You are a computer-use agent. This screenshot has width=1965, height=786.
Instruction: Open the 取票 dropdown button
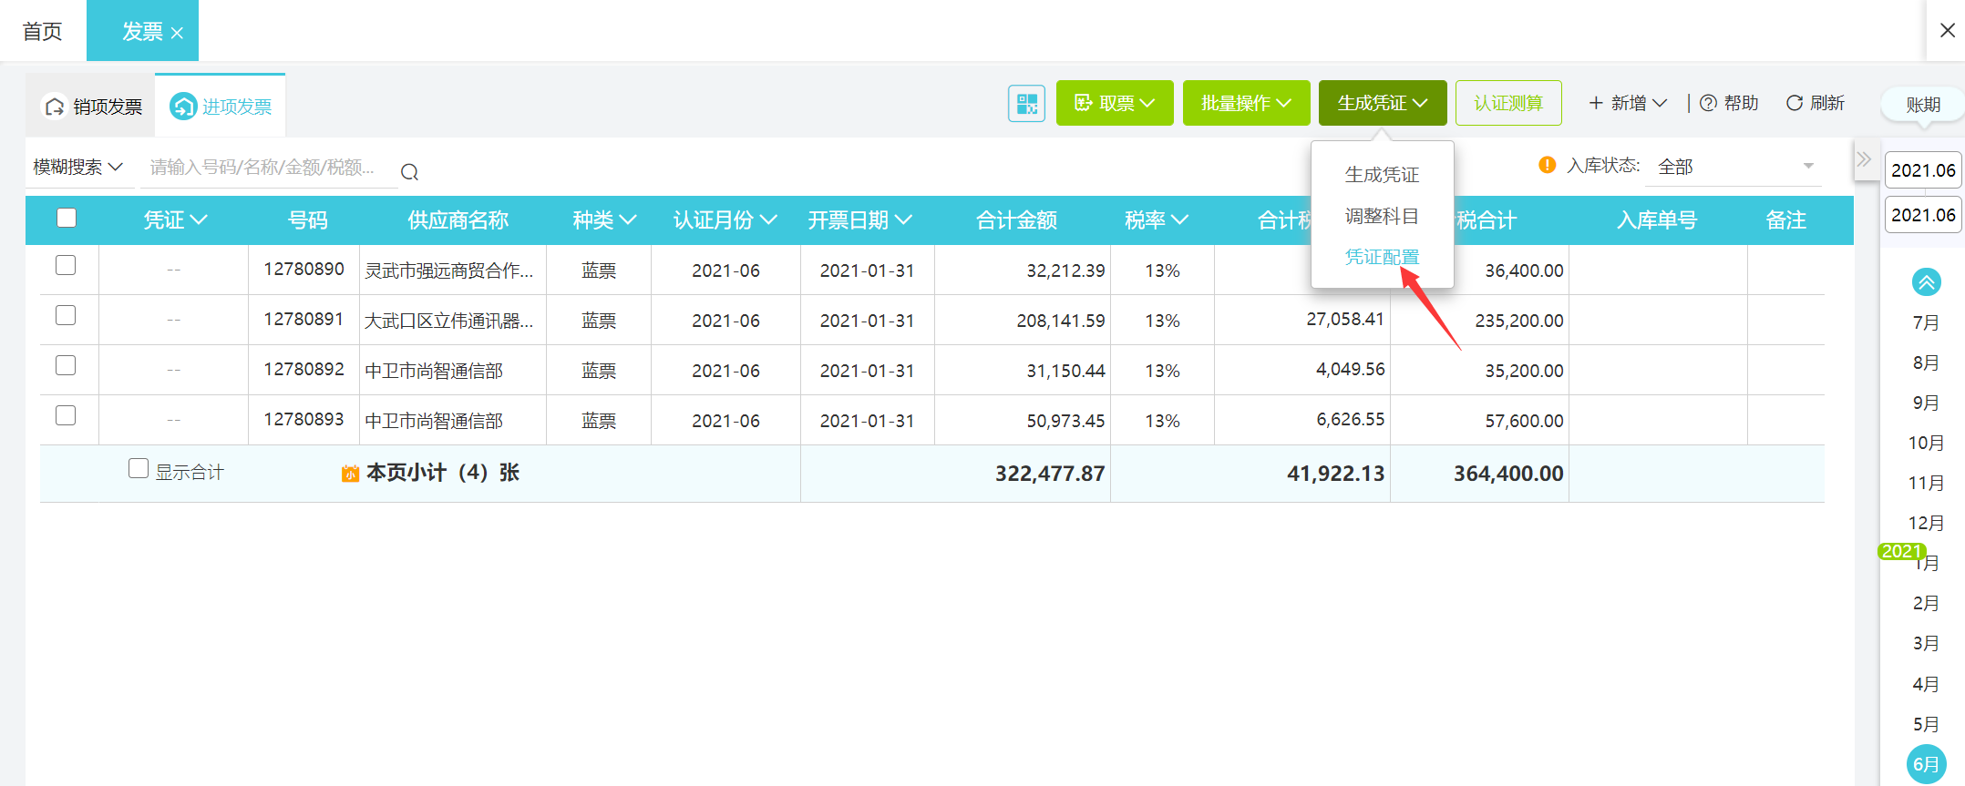1115,103
